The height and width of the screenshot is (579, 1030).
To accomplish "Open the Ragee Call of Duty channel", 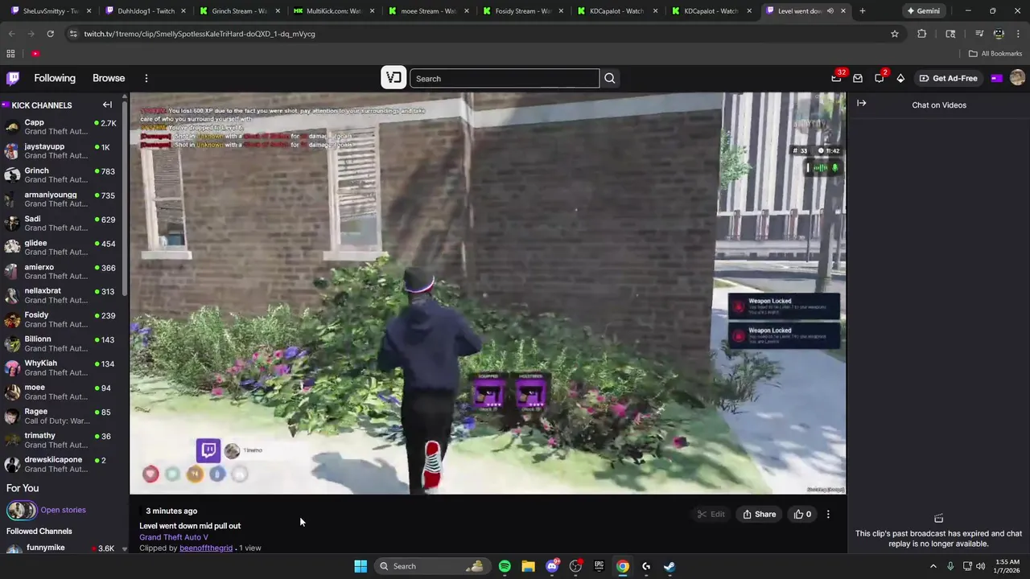I will click(62, 417).
